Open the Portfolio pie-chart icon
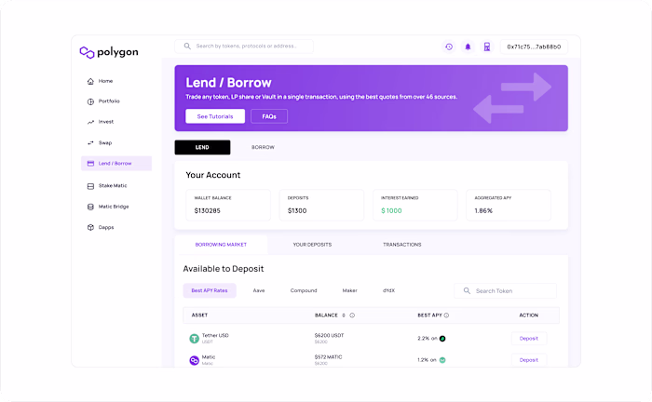Viewport: 652px width, 402px height. click(x=90, y=101)
